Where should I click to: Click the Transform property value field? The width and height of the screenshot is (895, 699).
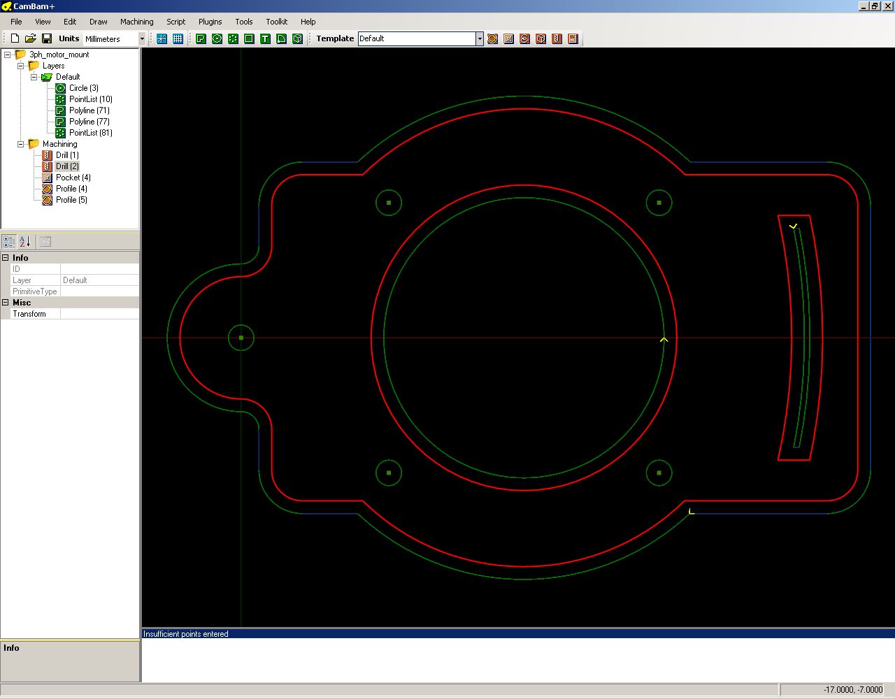(x=99, y=314)
